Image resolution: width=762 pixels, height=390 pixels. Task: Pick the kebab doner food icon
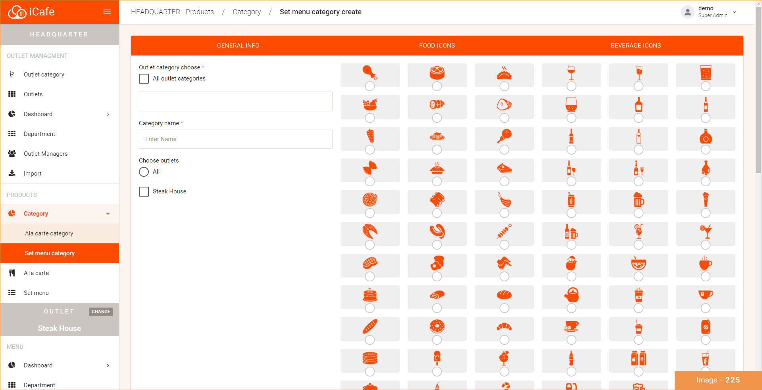370,136
